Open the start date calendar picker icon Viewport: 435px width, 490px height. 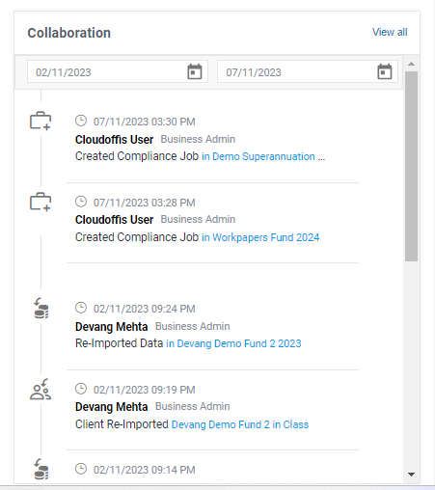(195, 71)
